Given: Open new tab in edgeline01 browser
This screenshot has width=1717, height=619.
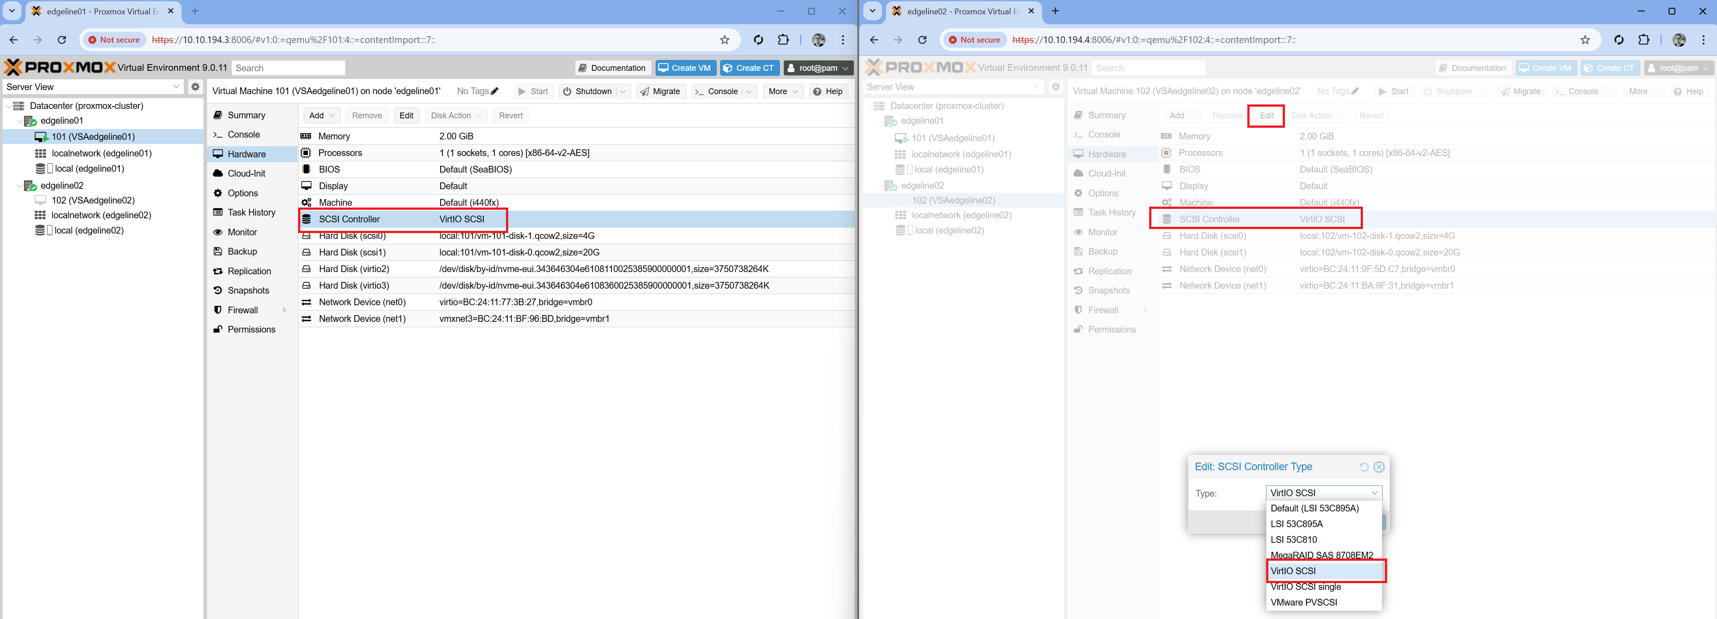Looking at the screenshot, I should pos(195,11).
